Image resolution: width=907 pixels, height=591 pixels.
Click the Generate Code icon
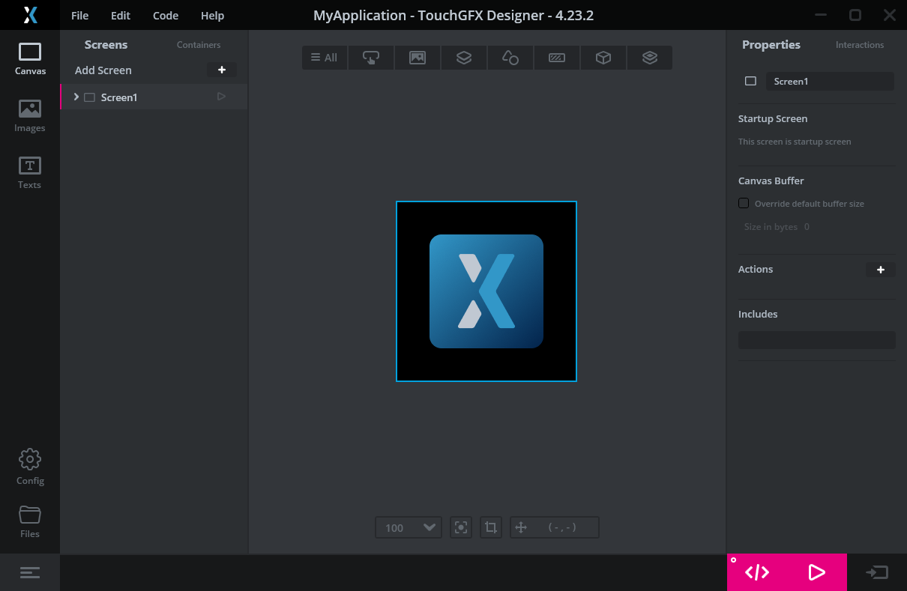(757, 572)
